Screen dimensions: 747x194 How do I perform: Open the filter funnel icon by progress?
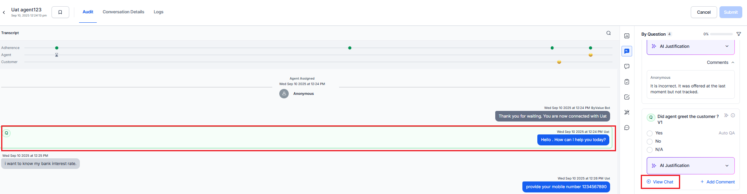(738, 34)
